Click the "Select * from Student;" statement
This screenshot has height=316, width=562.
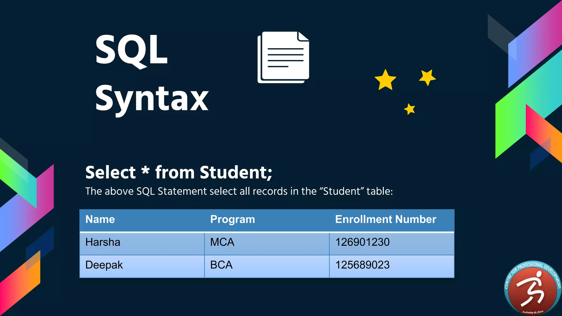[x=179, y=173]
